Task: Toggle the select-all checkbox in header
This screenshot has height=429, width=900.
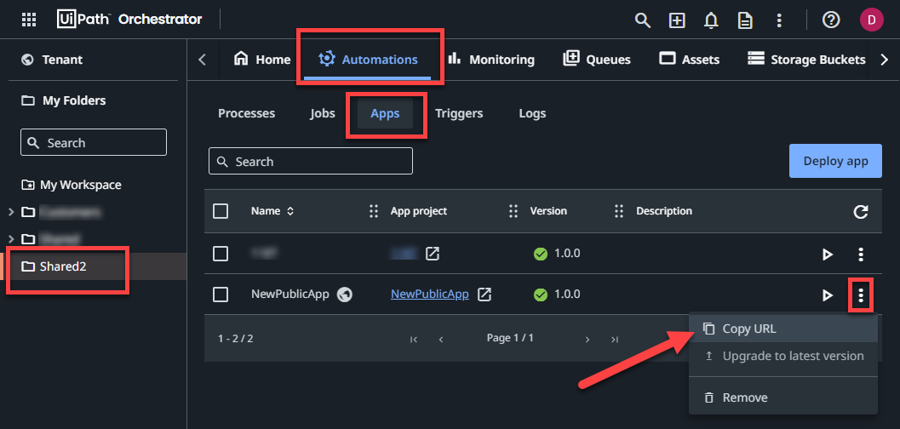Action: point(221,211)
